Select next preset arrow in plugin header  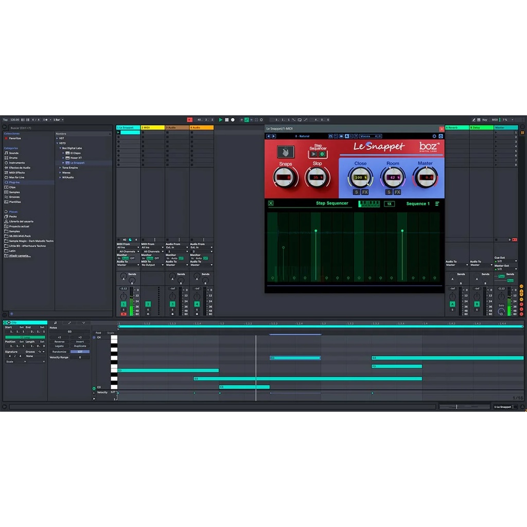pyautogui.click(x=274, y=136)
